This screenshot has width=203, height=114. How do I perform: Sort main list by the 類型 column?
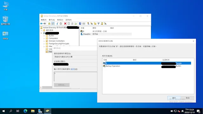(95, 28)
